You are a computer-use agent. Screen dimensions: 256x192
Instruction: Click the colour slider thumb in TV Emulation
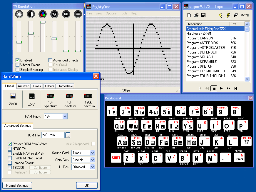point(43,22)
